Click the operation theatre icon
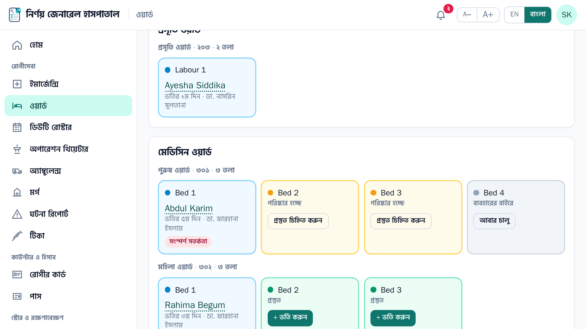586x329 pixels. tap(17, 149)
